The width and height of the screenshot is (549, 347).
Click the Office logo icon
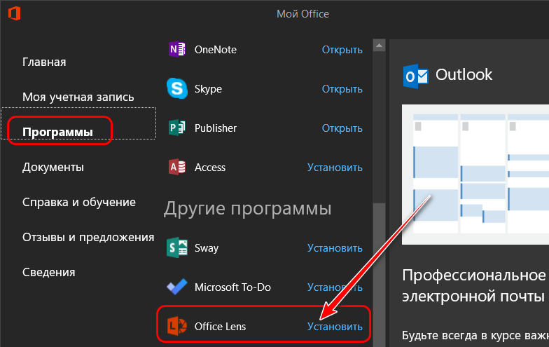pos(14,14)
